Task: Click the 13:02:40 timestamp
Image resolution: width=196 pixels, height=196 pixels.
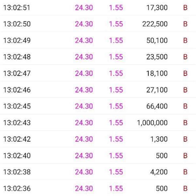Action: 17,155
